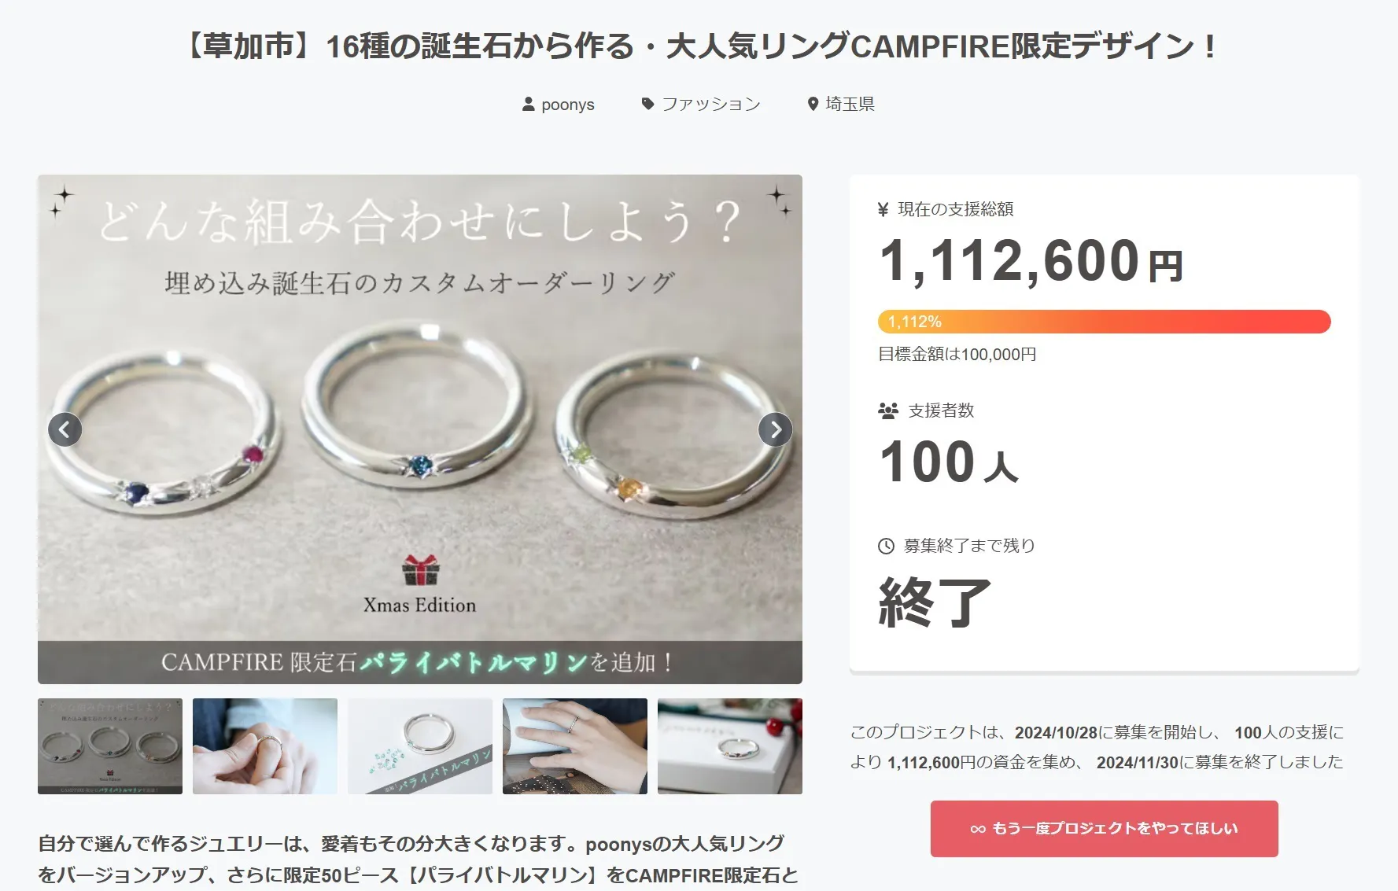Click the supporters group icon beside 支援者数
This screenshot has height=891, width=1398.
coord(888,411)
